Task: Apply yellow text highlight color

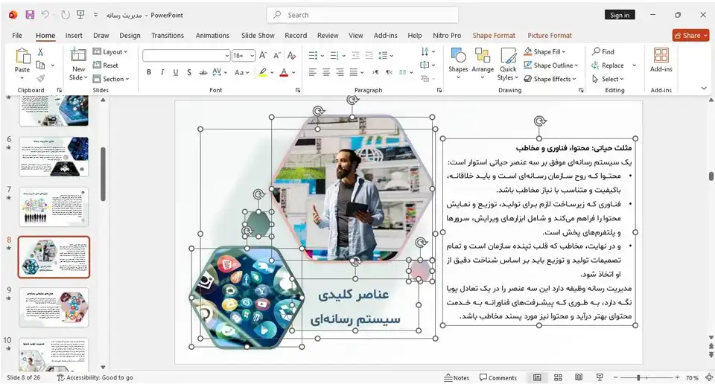Action: point(263,72)
